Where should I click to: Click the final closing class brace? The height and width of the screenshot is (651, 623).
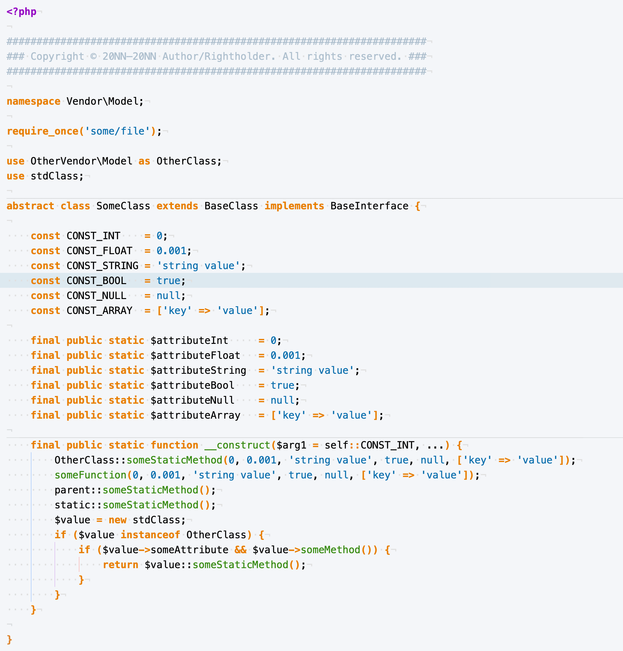(9, 639)
